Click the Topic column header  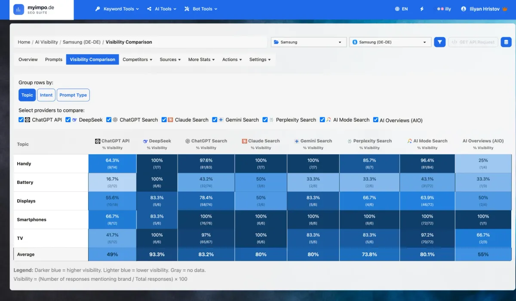click(x=23, y=144)
